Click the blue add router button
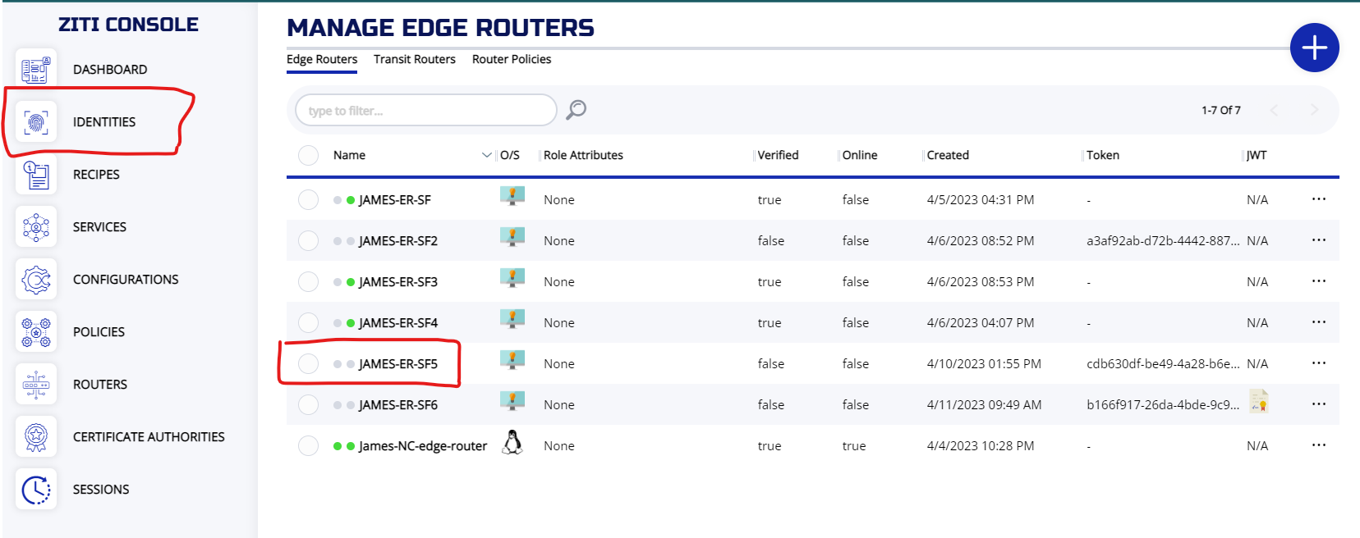The width and height of the screenshot is (1360, 538). coord(1314,48)
